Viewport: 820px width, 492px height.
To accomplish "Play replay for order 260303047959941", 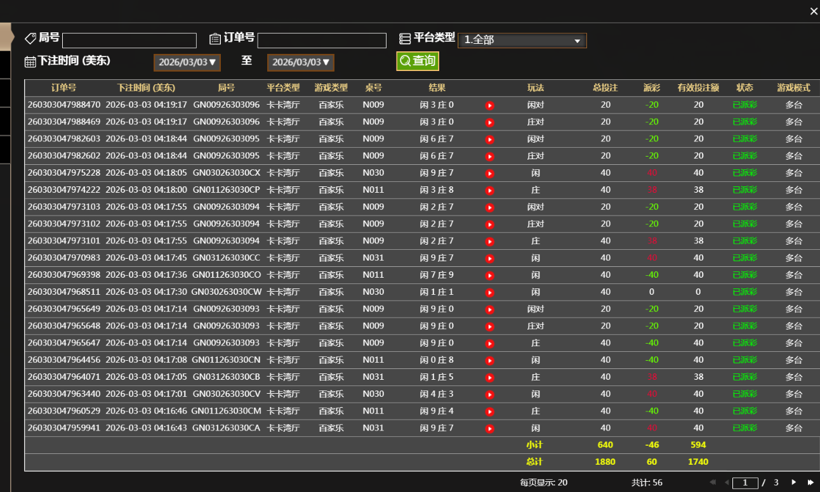I will point(489,429).
